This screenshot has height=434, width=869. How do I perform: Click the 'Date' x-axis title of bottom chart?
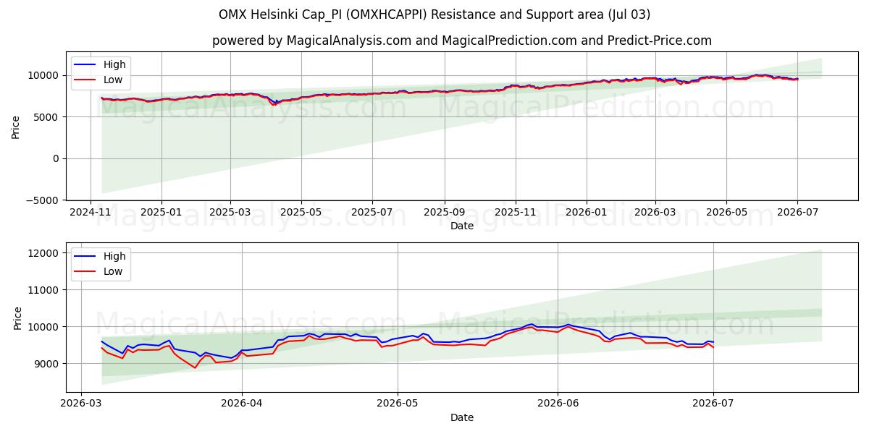click(462, 417)
